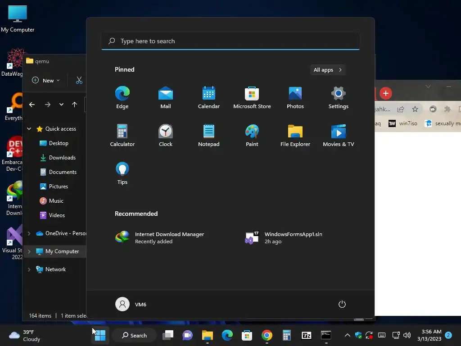Open File Explorer pinned app

click(295, 135)
